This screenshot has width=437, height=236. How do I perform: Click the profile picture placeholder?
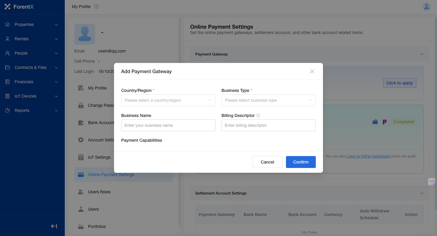[x=85, y=34]
